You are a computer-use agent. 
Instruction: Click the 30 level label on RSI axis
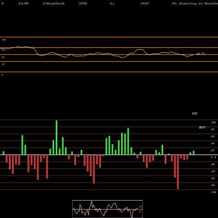tap(3, 64)
